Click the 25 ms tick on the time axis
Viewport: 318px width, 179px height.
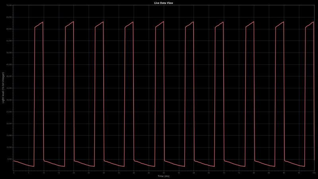pos(89,173)
